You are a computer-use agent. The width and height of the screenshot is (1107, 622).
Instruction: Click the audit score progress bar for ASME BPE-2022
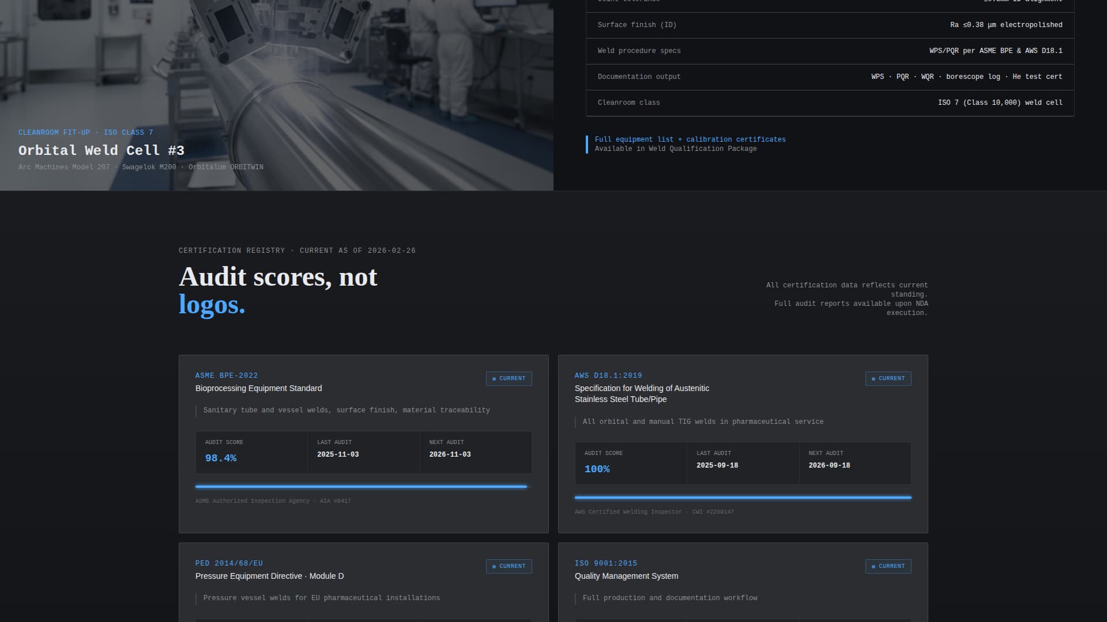tap(362, 487)
